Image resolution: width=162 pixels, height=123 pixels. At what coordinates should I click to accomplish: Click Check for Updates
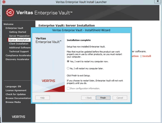16,94
